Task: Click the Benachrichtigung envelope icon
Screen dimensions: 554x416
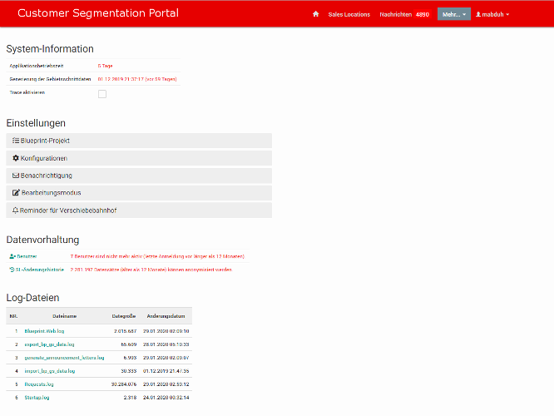Action: 16,176
